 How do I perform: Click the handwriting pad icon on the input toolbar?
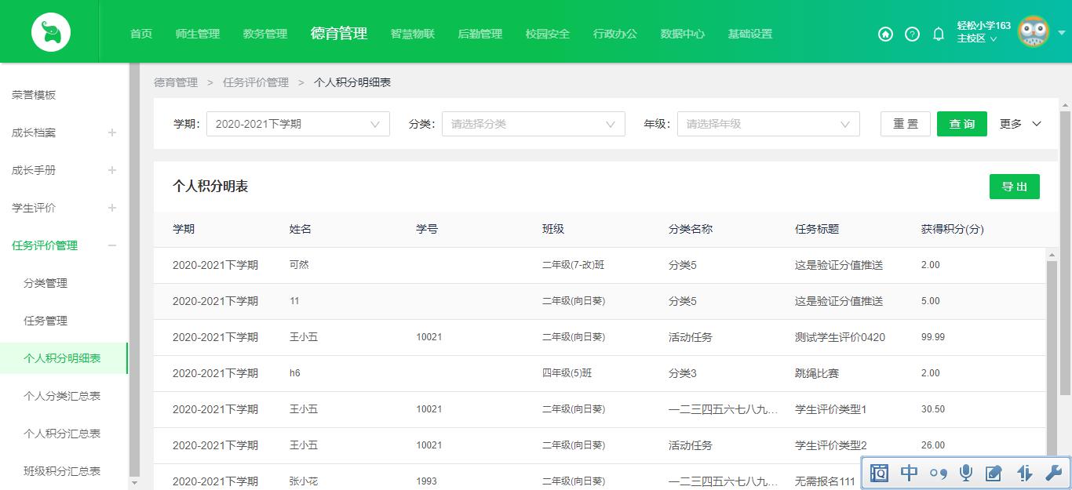point(994,473)
